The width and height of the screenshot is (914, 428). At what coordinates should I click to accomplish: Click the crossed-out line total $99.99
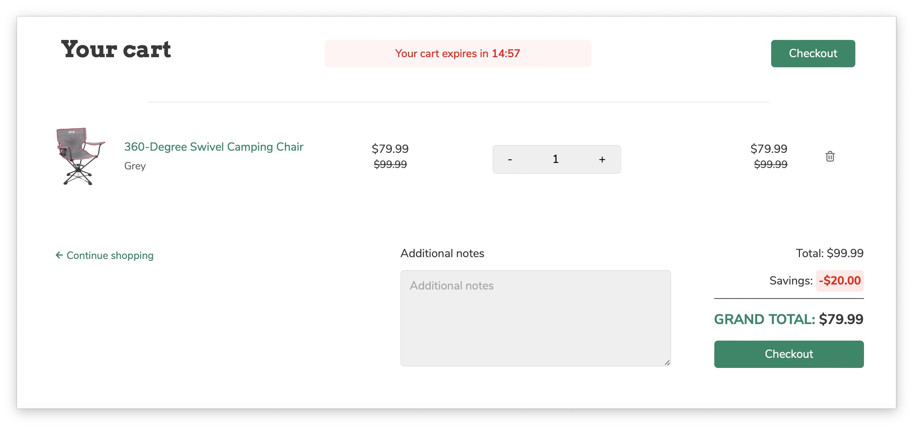coord(770,164)
